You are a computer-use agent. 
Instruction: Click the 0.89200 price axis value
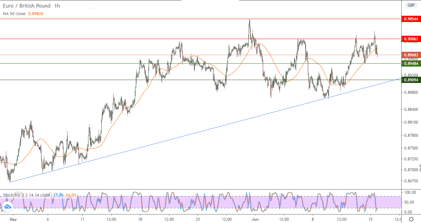click(411, 75)
